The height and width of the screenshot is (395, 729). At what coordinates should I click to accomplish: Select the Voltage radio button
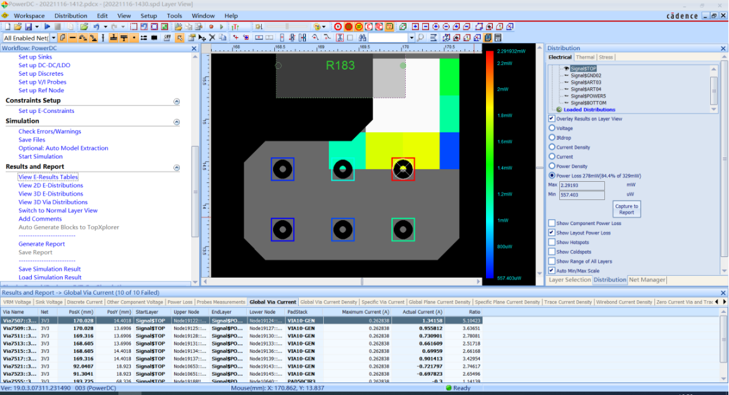(x=552, y=128)
